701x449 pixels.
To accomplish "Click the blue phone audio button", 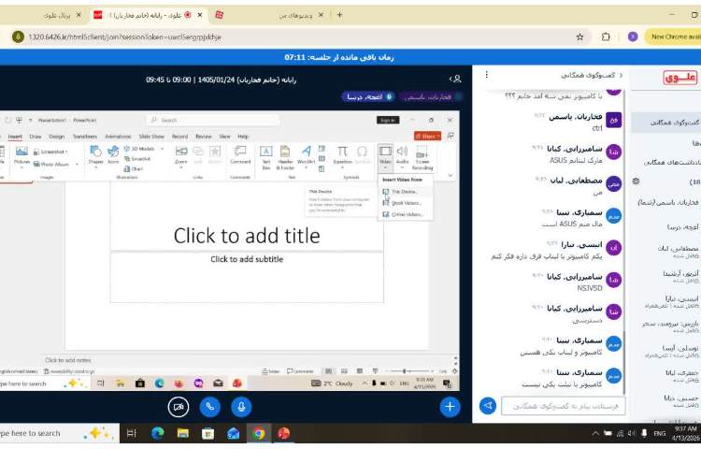I will click(x=209, y=407).
